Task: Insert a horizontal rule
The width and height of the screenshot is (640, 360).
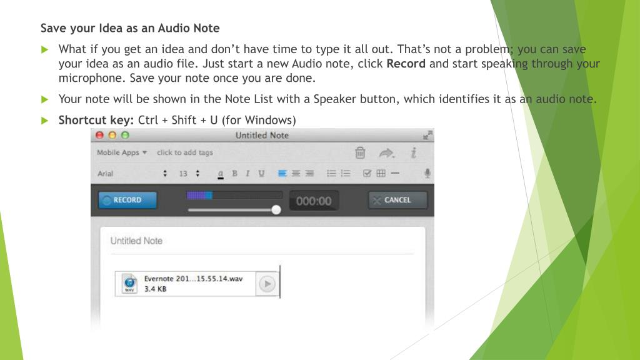Action: tap(395, 174)
